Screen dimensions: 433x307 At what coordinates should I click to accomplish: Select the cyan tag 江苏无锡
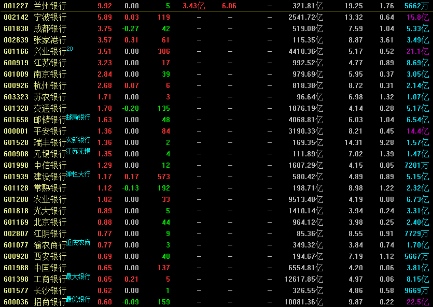[x=78, y=151]
